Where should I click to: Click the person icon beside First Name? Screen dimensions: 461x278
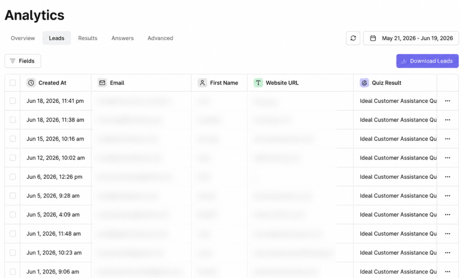[x=202, y=83]
